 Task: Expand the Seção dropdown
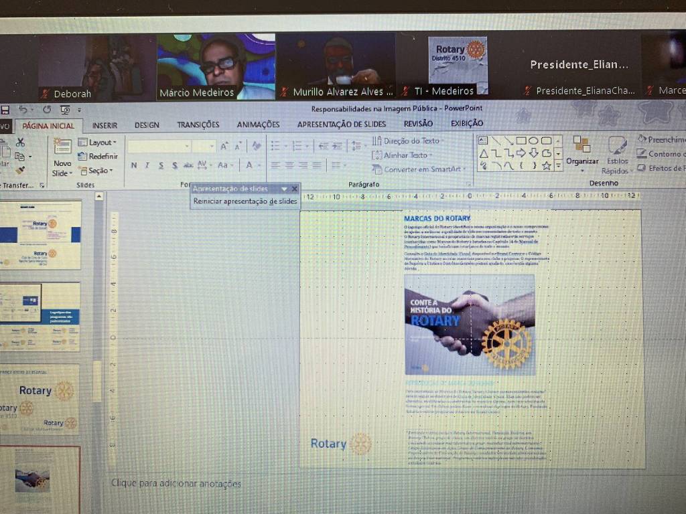(x=97, y=171)
